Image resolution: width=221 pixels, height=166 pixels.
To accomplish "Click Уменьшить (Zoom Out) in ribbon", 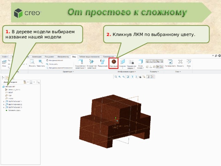I will [x=52, y=64].
